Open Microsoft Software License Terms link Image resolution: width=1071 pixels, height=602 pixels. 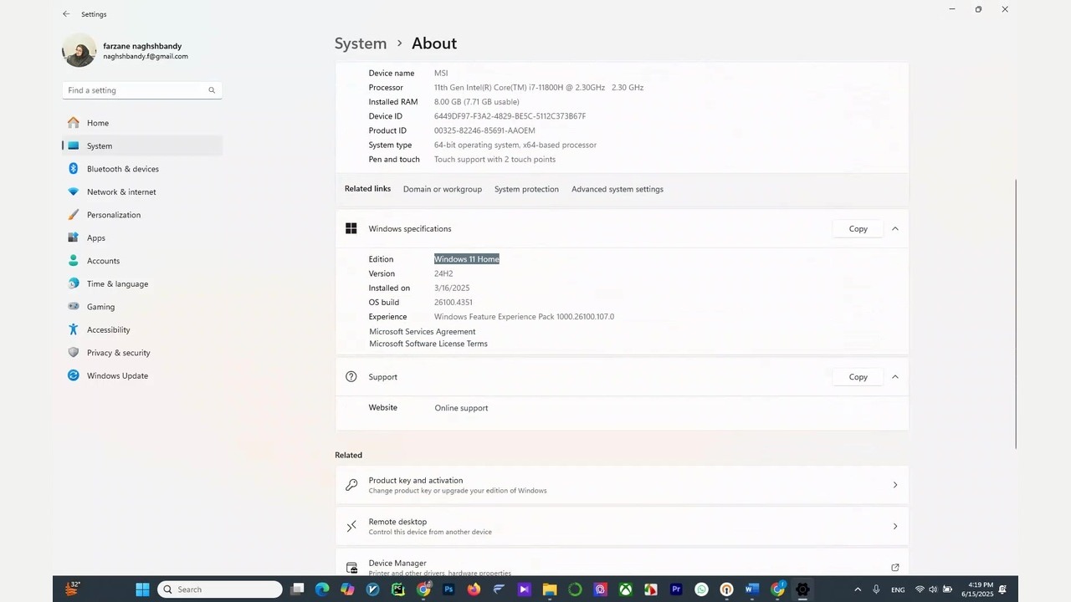(x=428, y=344)
